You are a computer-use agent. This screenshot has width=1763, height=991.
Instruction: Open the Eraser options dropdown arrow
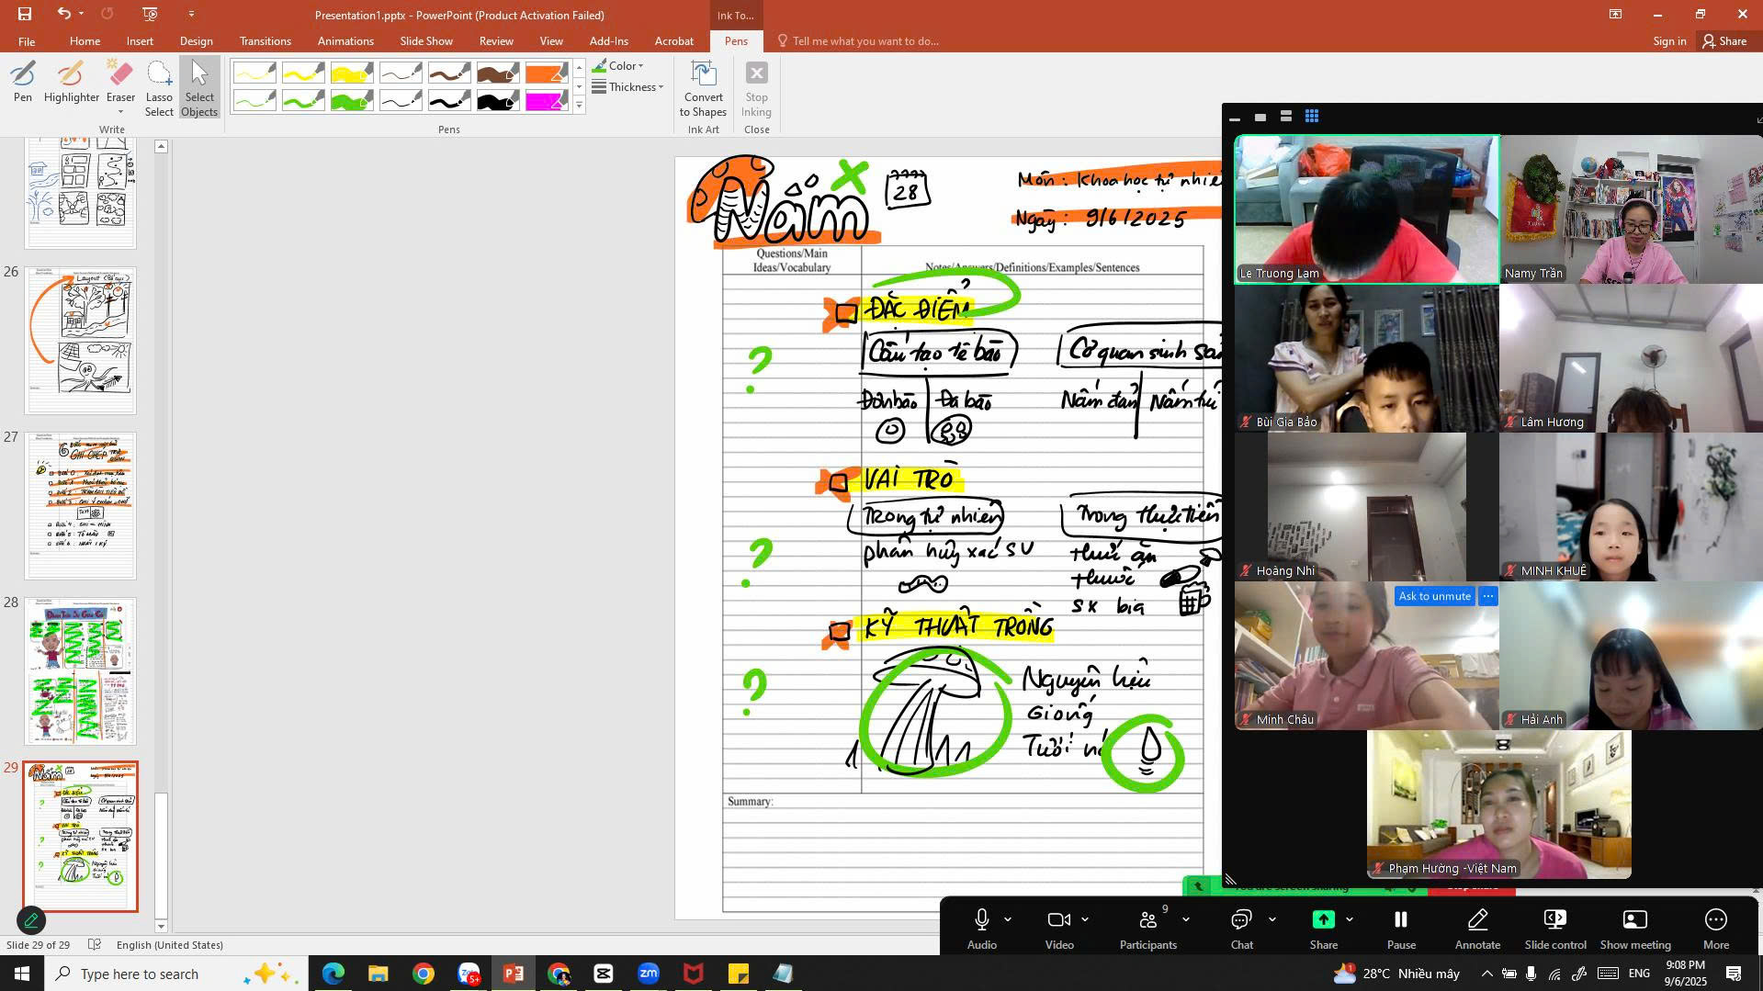click(120, 113)
